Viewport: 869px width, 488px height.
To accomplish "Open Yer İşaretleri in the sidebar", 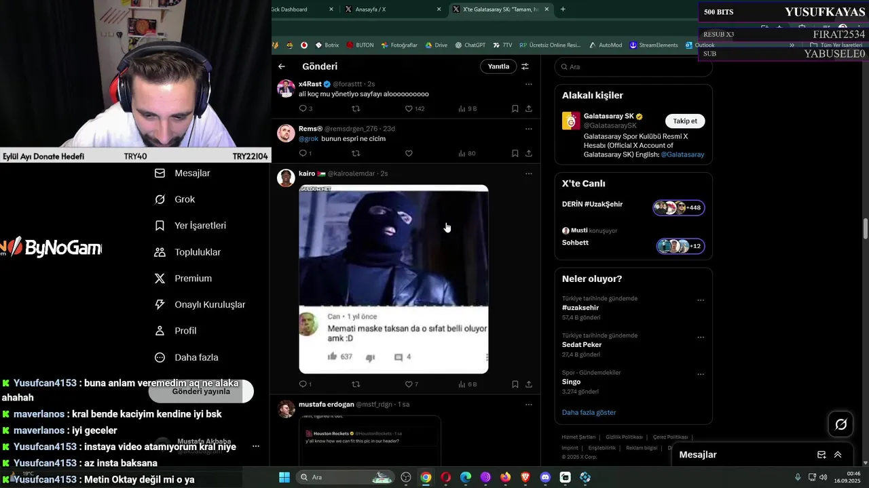I will click(190, 226).
